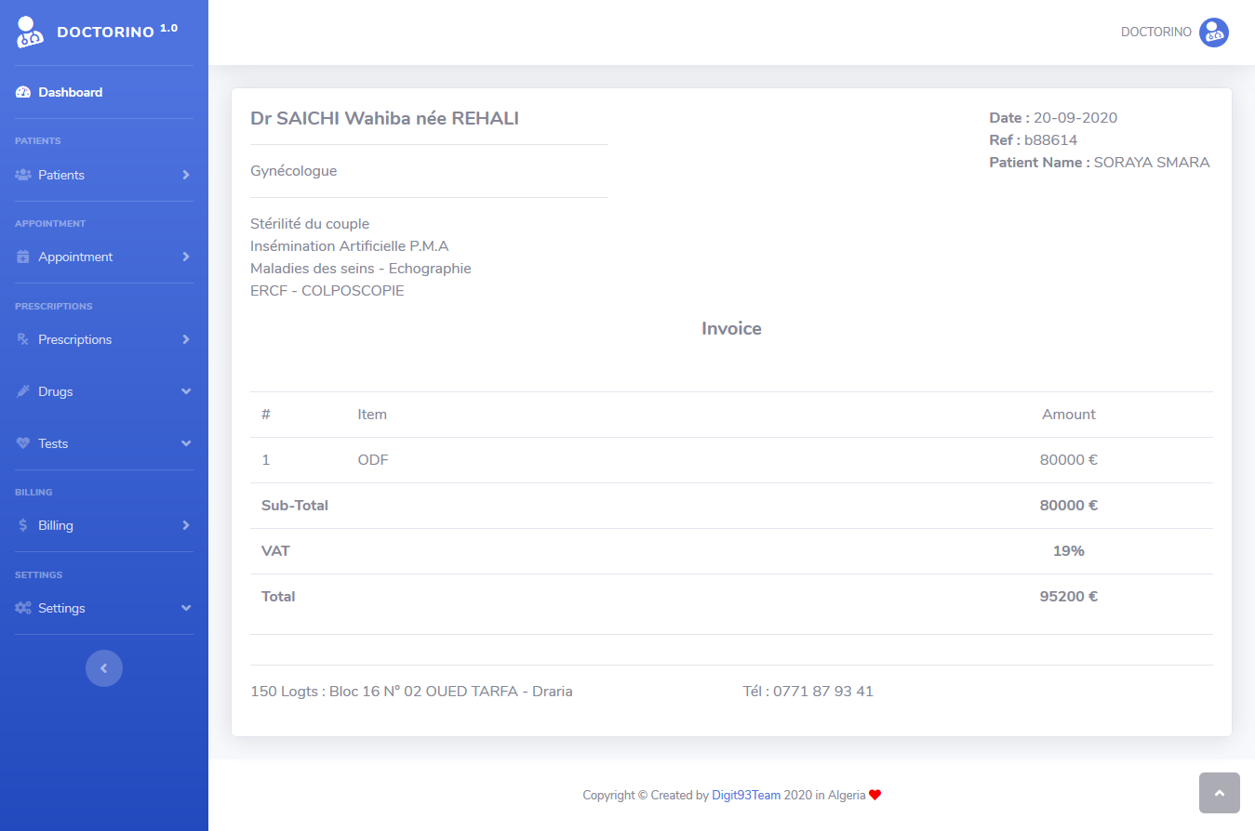This screenshot has width=1255, height=831.
Task: Expand the Drugs menu chevron
Action: 186,391
